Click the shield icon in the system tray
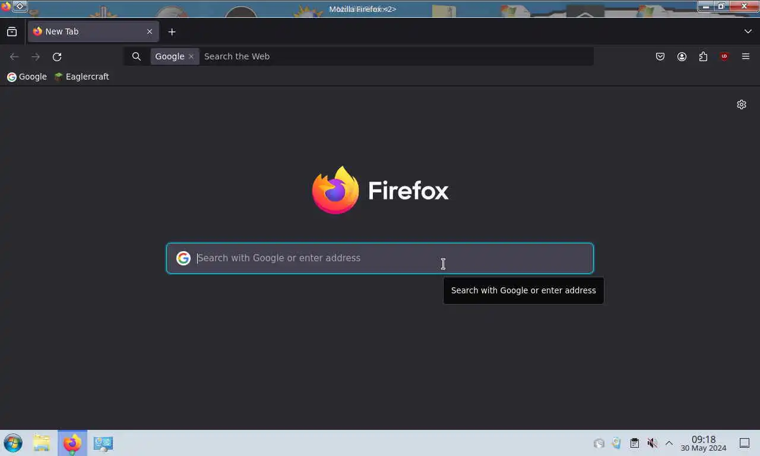This screenshot has height=456, width=760. click(x=617, y=443)
